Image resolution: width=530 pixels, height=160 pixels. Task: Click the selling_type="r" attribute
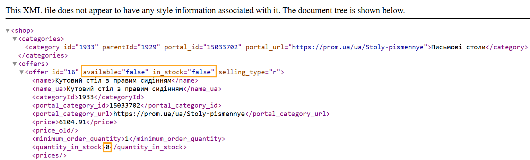[249, 72]
